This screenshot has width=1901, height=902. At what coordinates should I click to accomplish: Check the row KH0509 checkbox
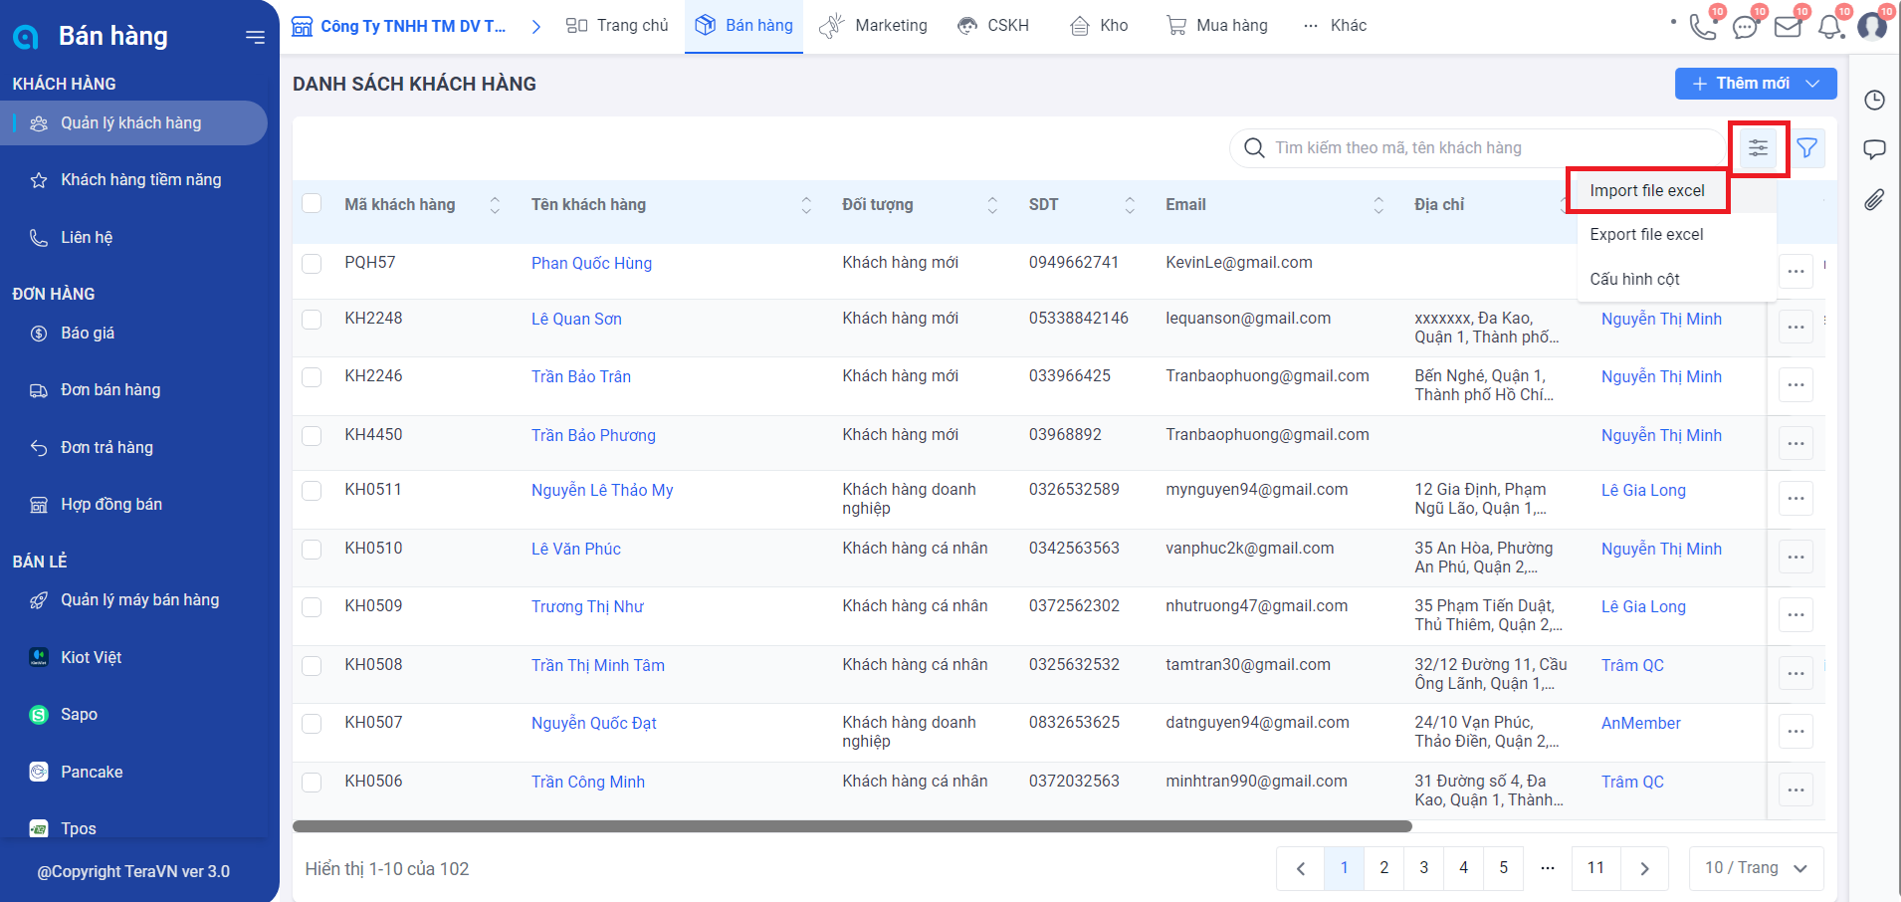pos(312,606)
